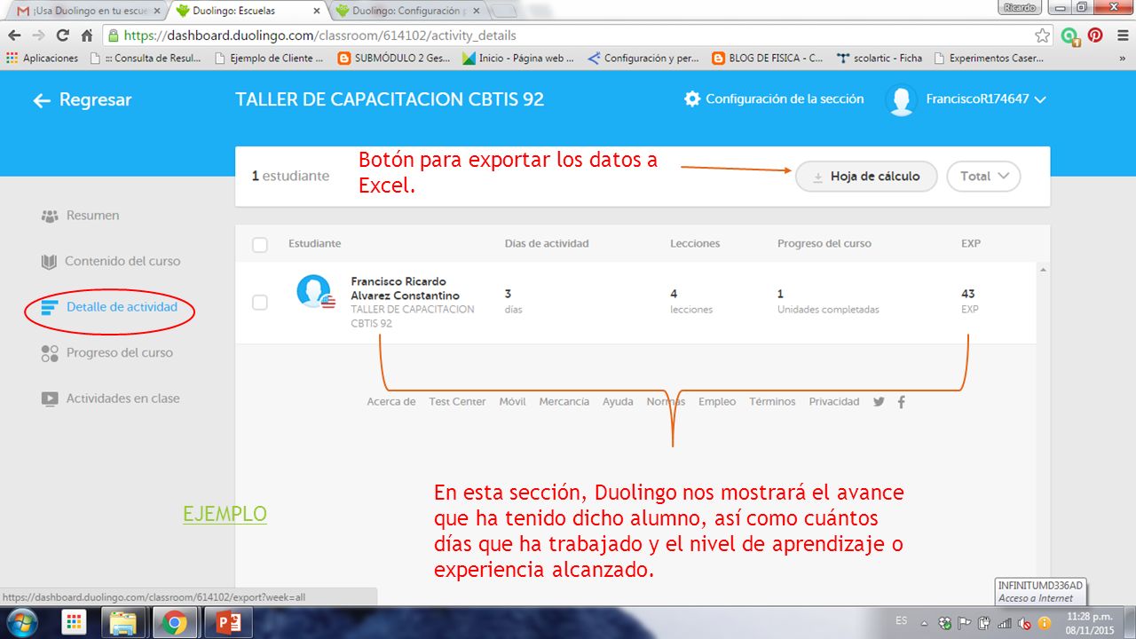
Task: Open Progreso del curso in sidebar
Action: tap(107, 353)
